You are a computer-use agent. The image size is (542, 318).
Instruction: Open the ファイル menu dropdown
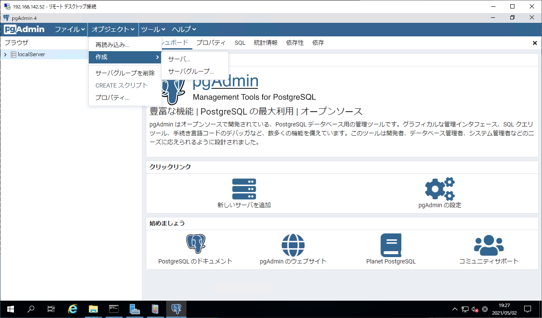(70, 29)
